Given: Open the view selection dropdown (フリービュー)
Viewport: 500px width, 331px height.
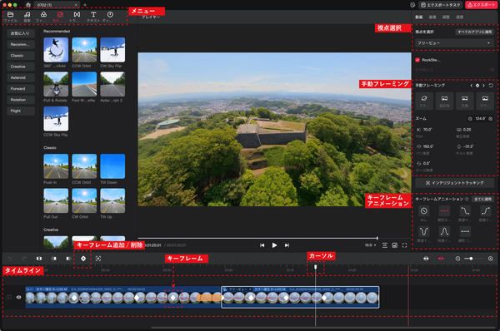Looking at the screenshot, I should click(x=454, y=43).
